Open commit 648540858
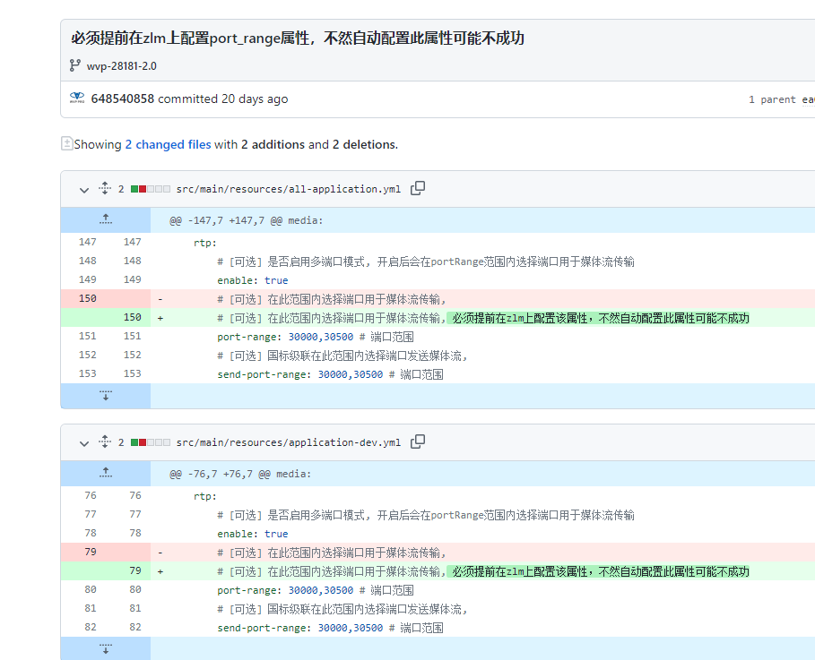Screen dimensions: 815x660 [x=122, y=99]
